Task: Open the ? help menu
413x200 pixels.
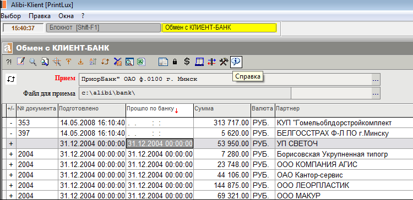Action: coord(83,16)
